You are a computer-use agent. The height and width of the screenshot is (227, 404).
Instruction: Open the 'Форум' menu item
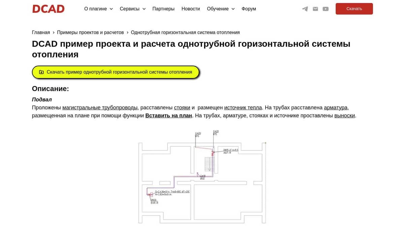(249, 9)
